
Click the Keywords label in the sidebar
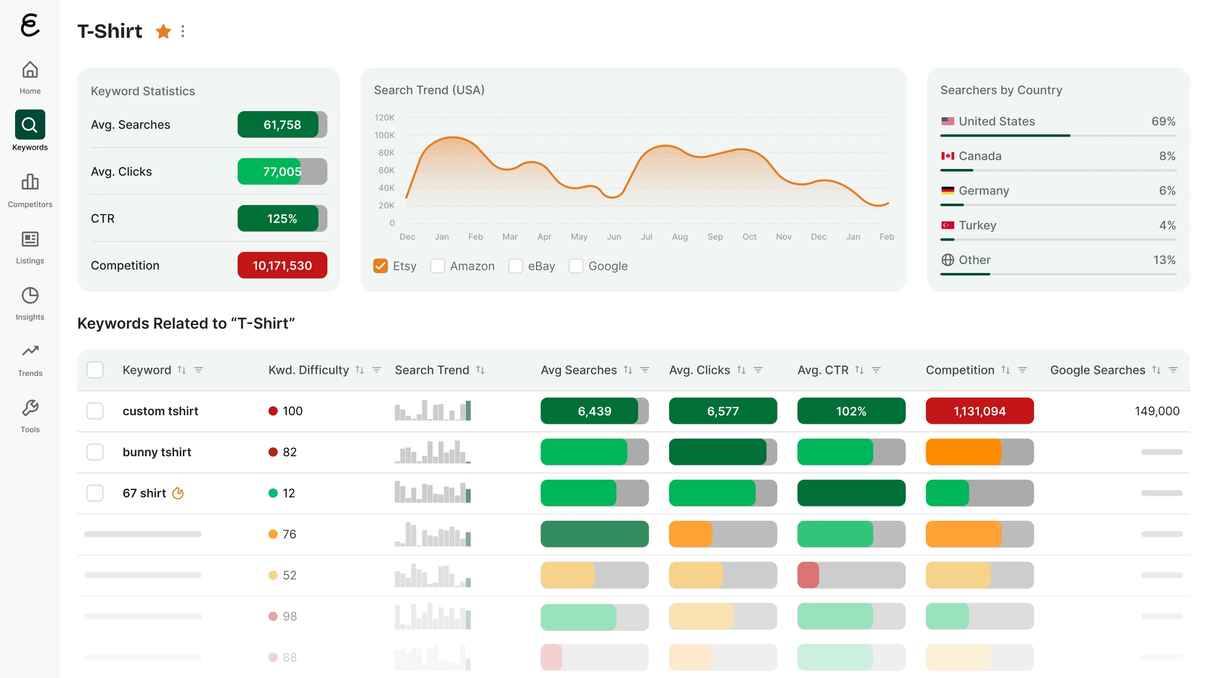[30, 147]
